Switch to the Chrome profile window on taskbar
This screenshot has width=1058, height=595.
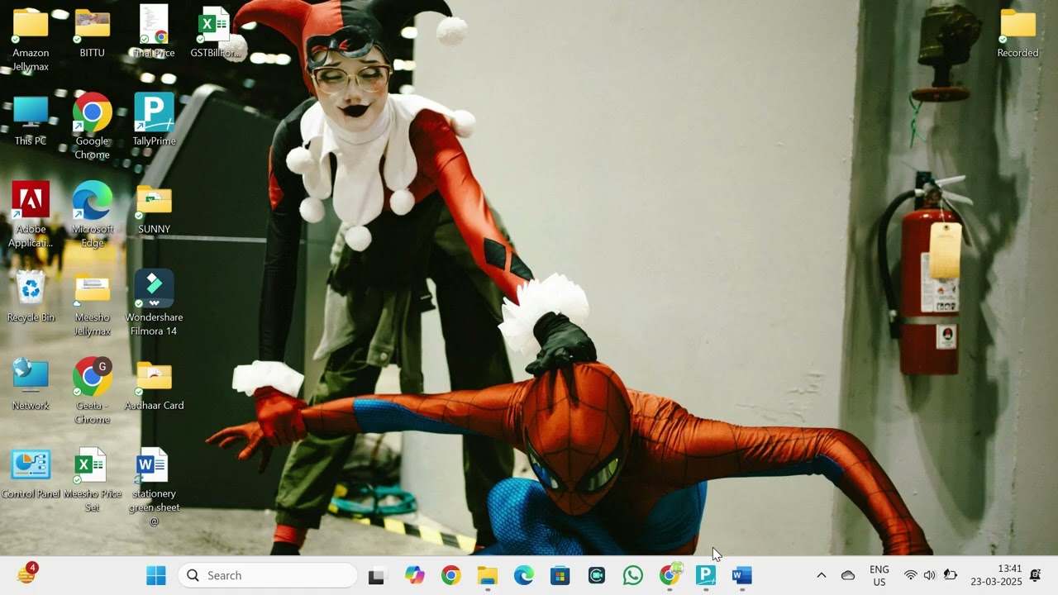tap(670, 575)
